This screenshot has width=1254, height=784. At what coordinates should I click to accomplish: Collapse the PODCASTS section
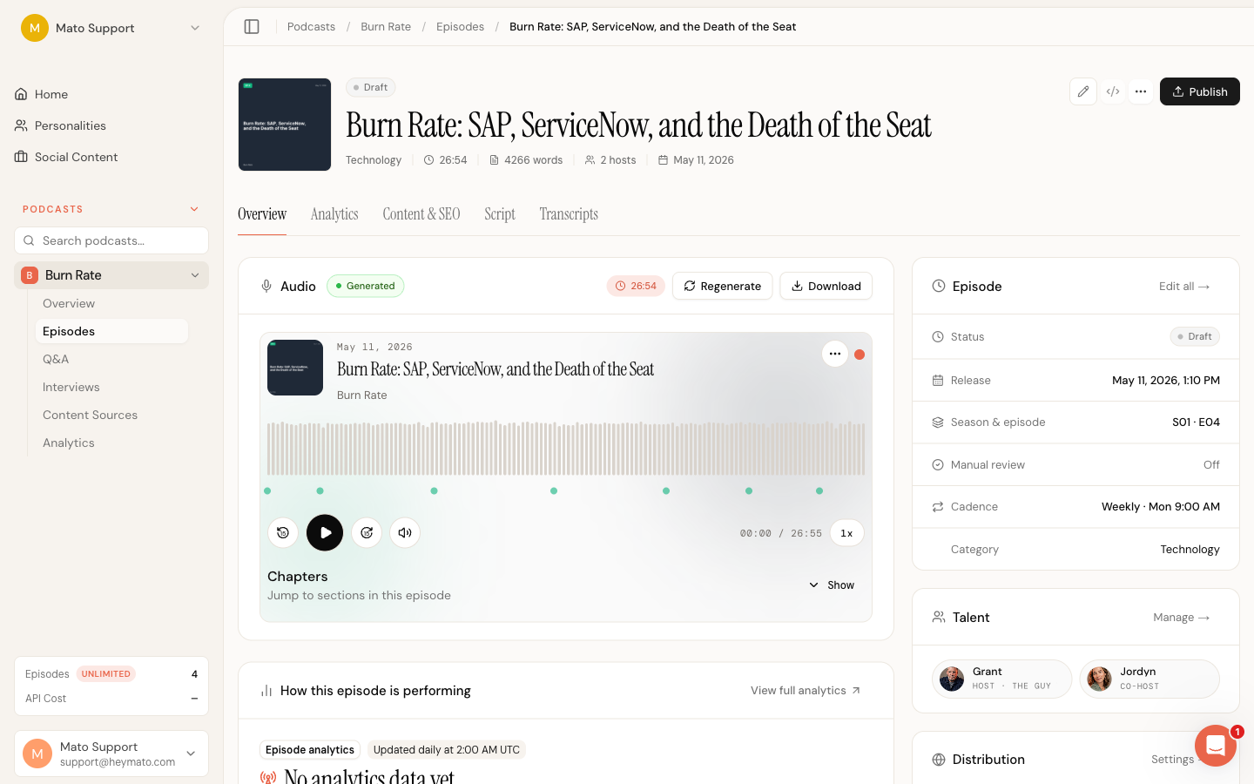tap(194, 209)
